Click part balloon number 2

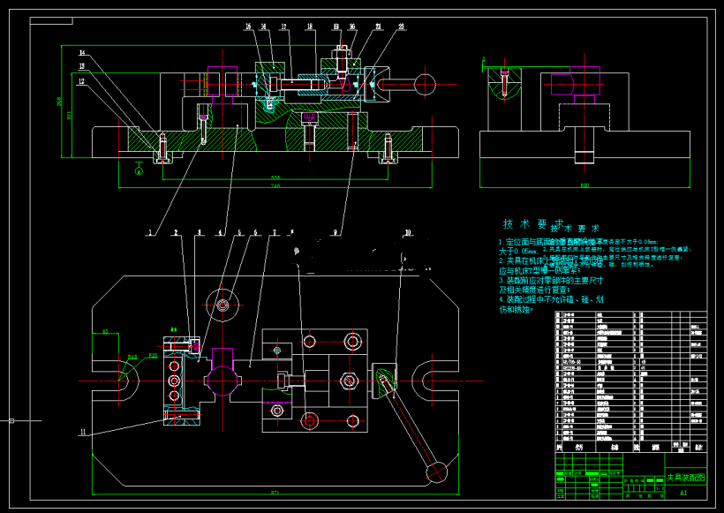176,233
